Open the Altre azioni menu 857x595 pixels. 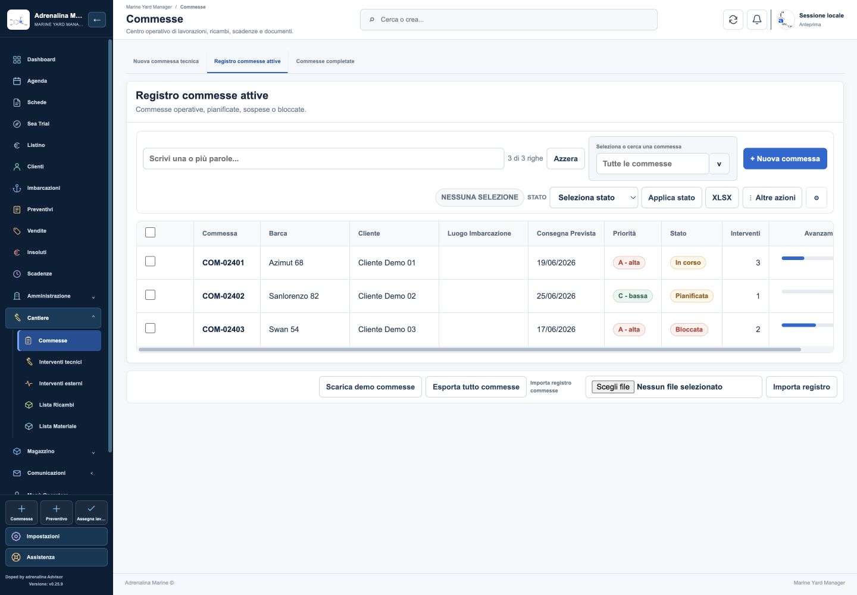coord(772,198)
